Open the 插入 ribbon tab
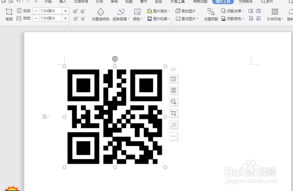Screen dimensions: 293x191 63,1
